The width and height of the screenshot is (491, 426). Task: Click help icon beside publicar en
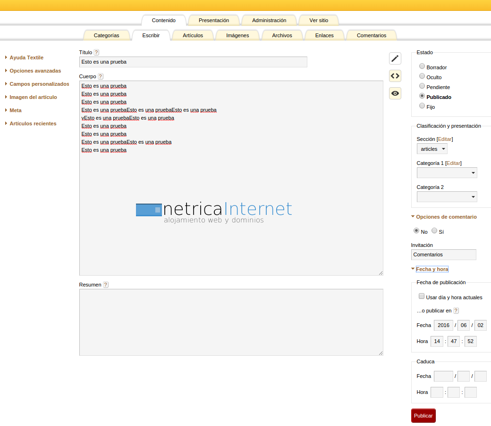[456, 311]
